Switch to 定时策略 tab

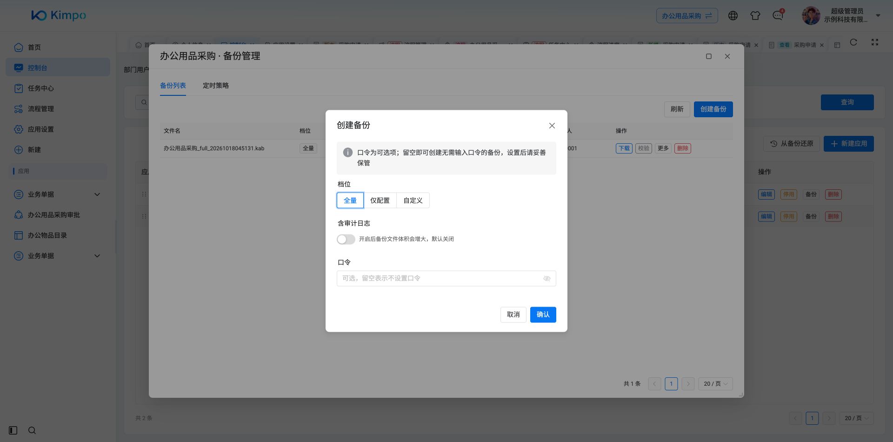[x=216, y=86]
